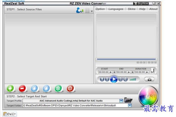Screen dimensions: 176x117
Task: Click the green asterisk button
Action: coord(58,88)
